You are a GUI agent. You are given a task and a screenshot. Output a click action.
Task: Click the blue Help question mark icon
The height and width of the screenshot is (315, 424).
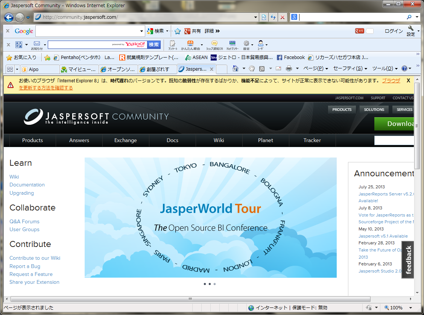click(404, 69)
